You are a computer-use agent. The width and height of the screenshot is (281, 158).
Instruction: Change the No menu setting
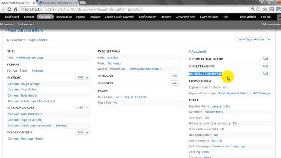[114, 63]
